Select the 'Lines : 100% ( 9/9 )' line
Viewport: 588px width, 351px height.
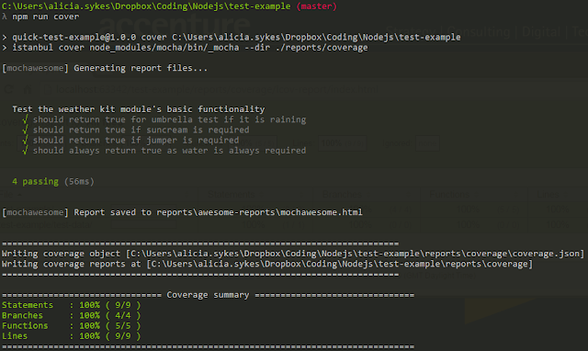[72, 336]
